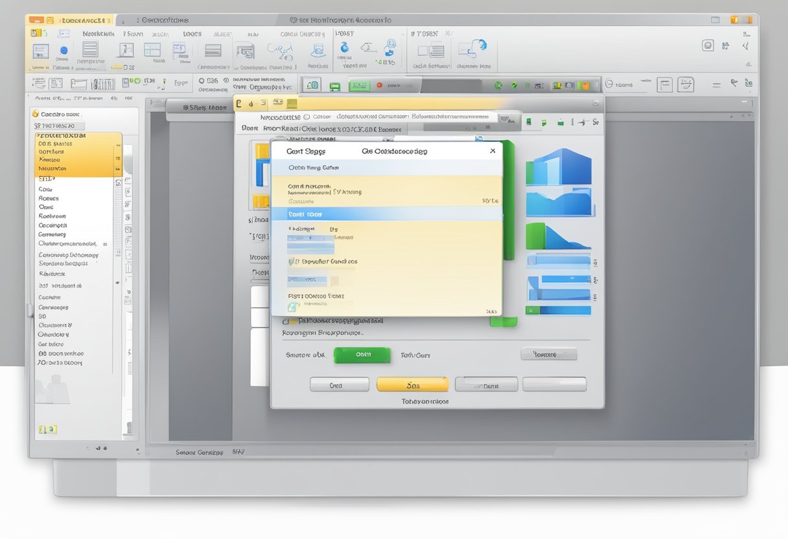Click the red record dot in toolbar

[379, 86]
